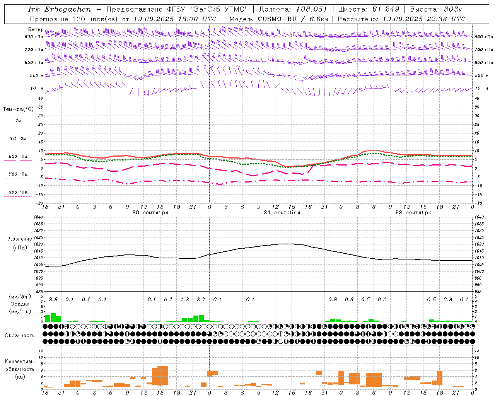Click the "Долгота: 108.051" header value
This screenshot has width=495, height=396.
coord(293,9)
